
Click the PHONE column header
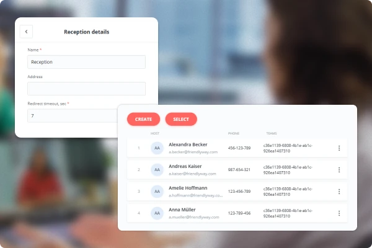pyautogui.click(x=234, y=133)
